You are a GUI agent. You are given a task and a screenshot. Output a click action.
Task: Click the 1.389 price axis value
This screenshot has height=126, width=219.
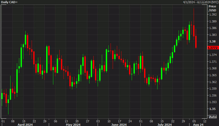click(213, 21)
